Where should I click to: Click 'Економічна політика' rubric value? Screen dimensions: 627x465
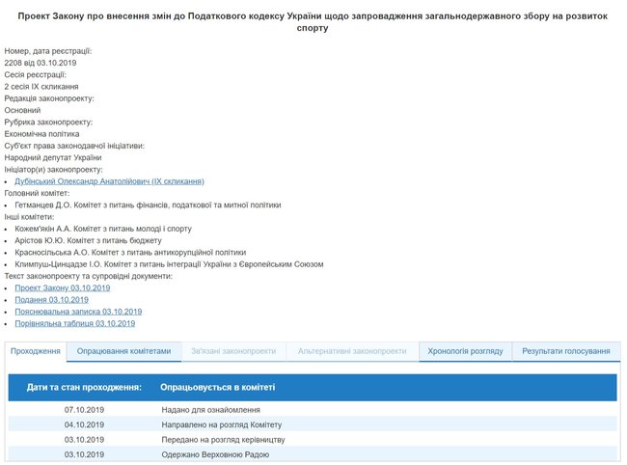click(42, 134)
